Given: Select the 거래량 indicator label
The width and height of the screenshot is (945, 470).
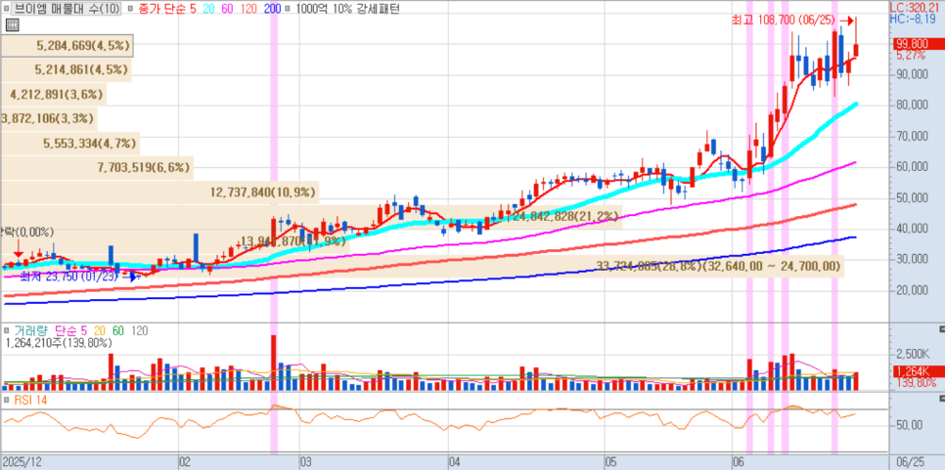Looking at the screenshot, I should click(29, 330).
